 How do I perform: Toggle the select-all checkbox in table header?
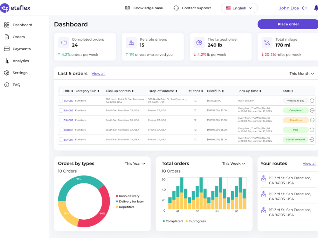(x=62, y=91)
